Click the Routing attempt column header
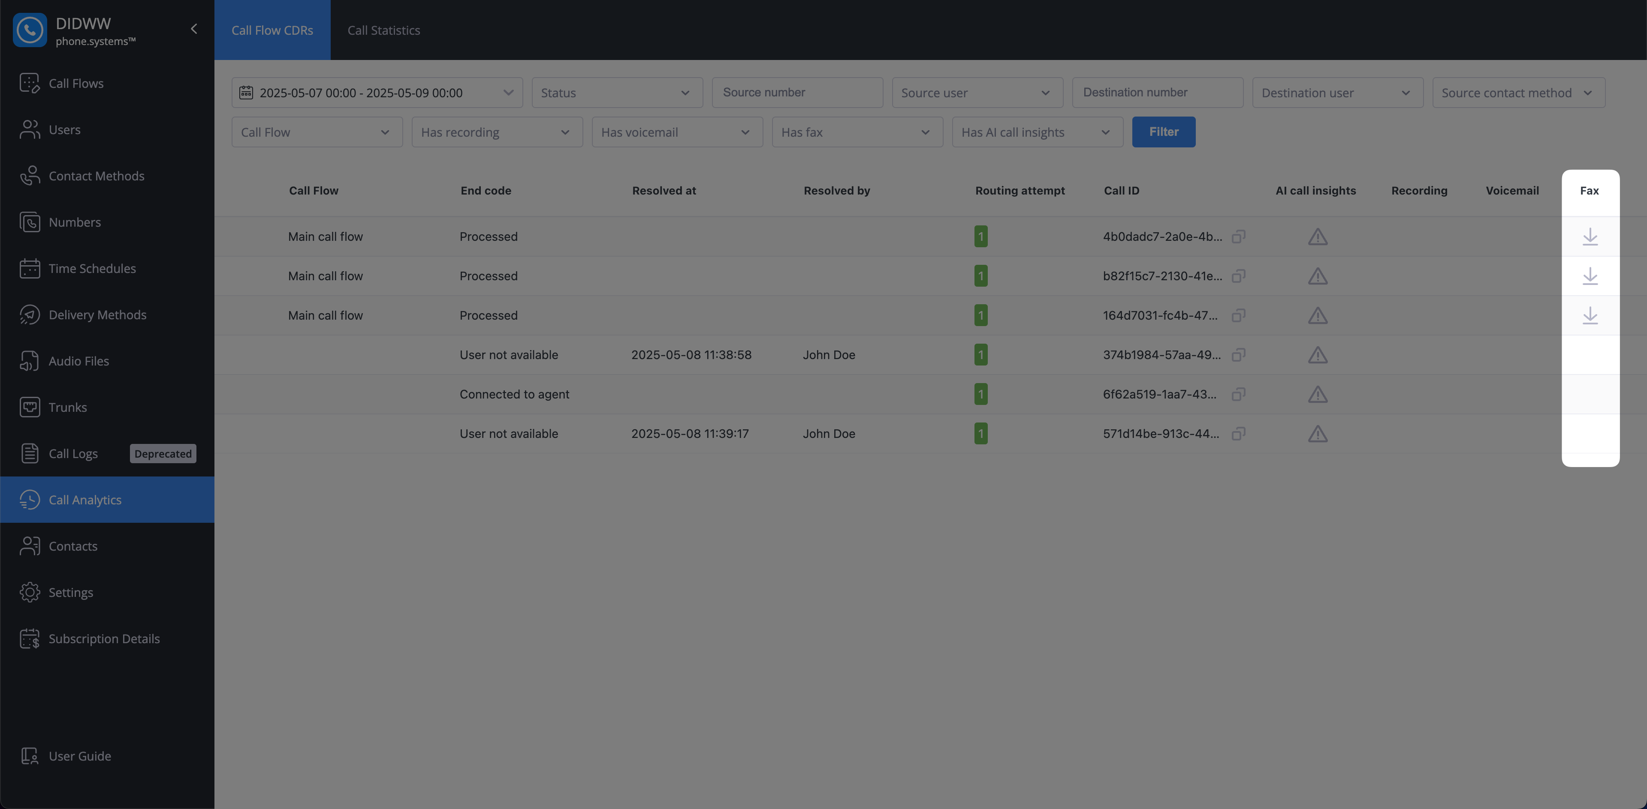 point(1020,191)
